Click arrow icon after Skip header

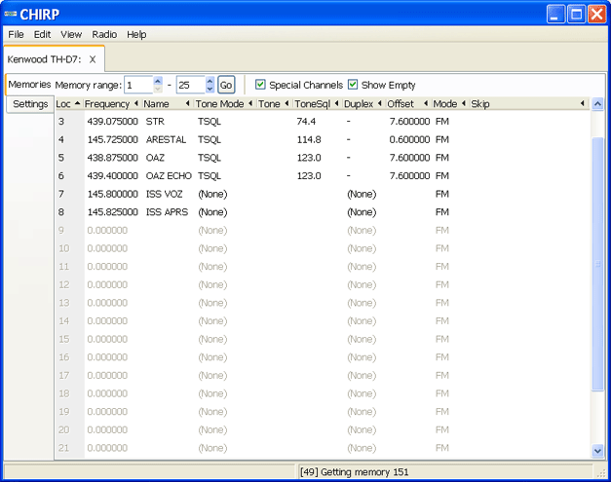pyautogui.click(x=582, y=103)
